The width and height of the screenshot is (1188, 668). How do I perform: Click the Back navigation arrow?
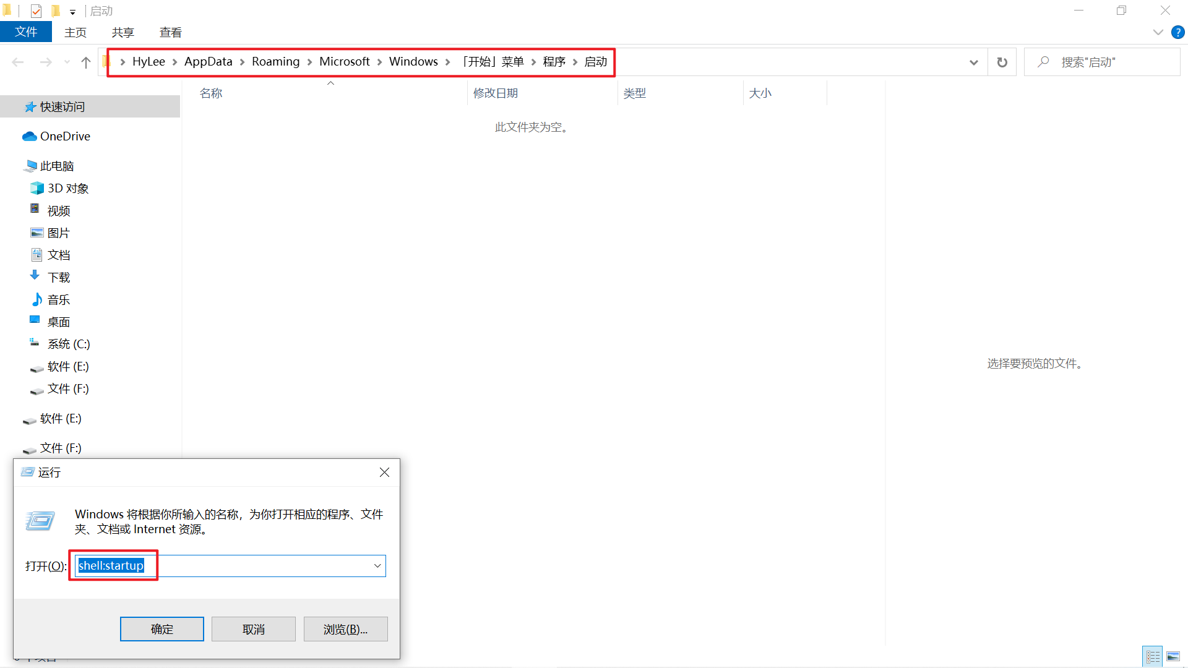[18, 62]
